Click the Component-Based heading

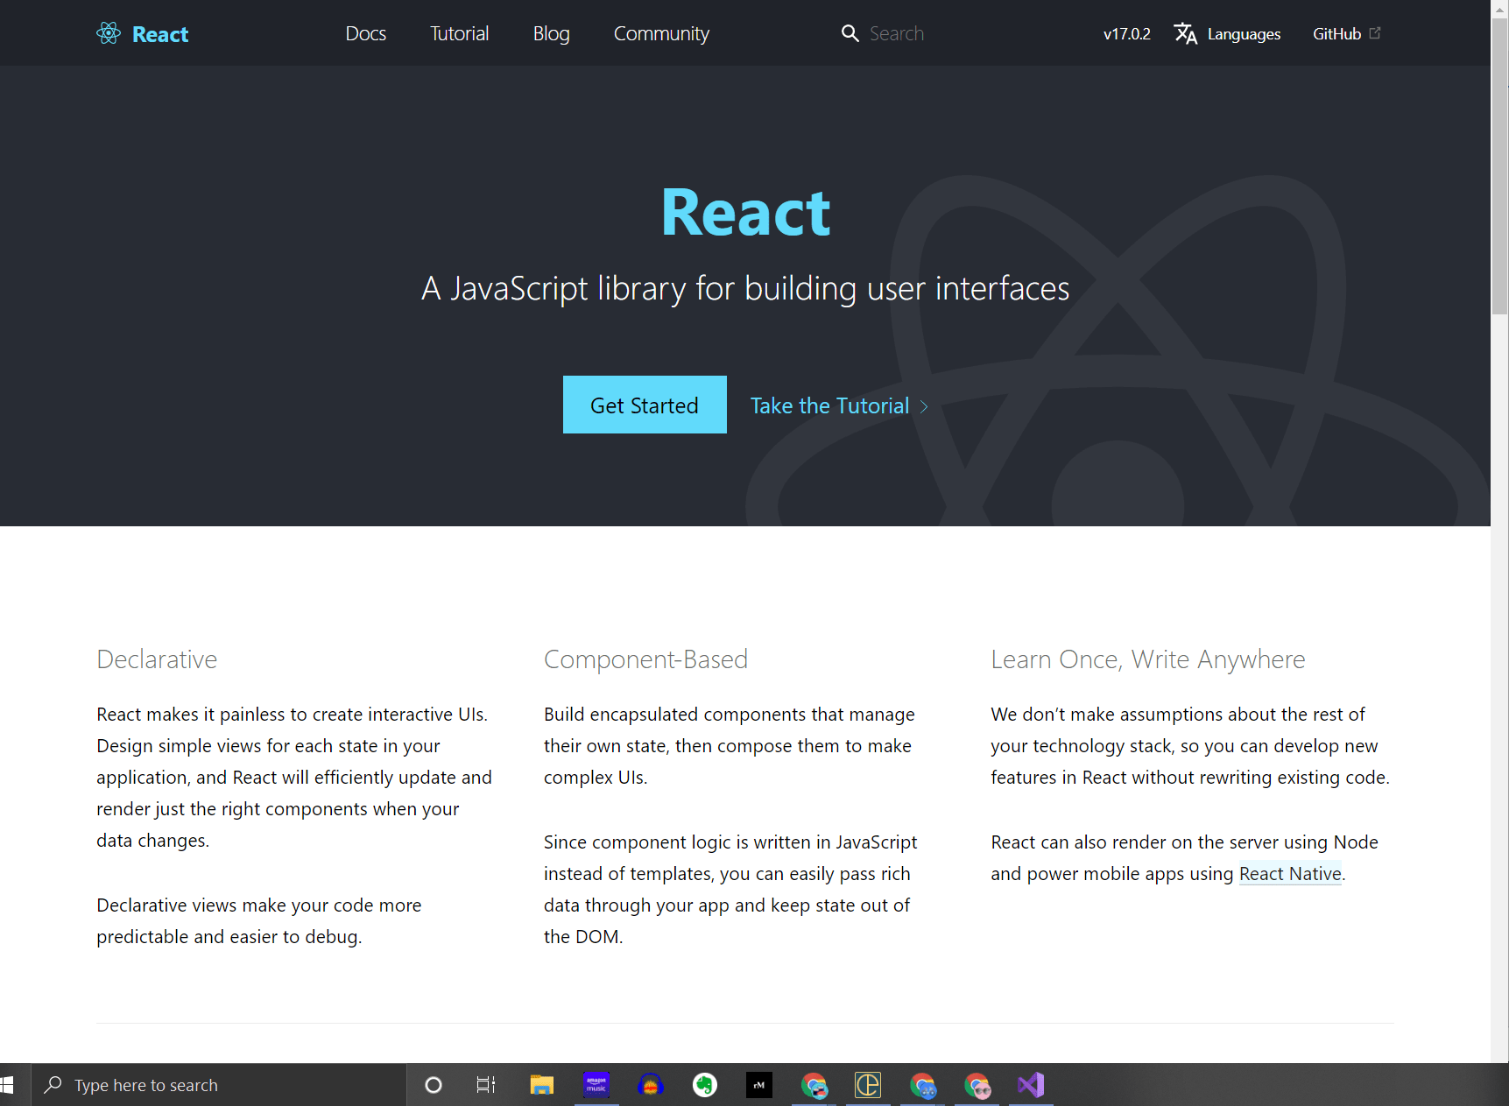645,659
